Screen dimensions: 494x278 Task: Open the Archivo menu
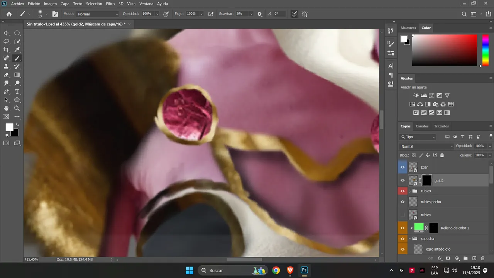(x=17, y=3)
